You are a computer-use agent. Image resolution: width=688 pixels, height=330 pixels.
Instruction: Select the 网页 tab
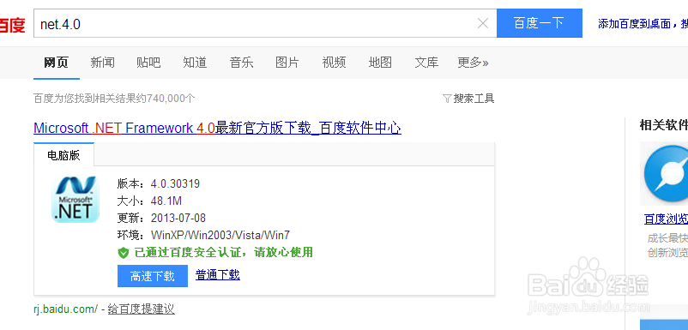[56, 63]
